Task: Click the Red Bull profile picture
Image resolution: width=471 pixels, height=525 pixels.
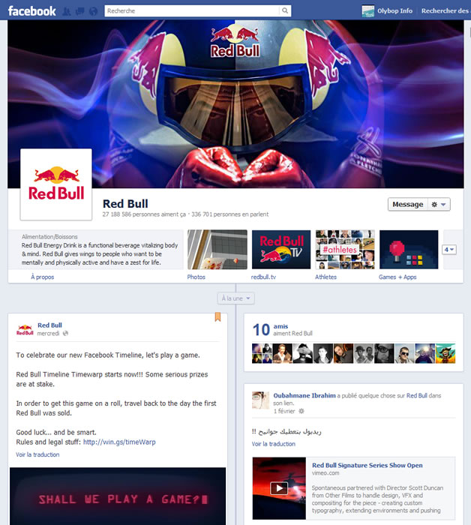Action: pyautogui.click(x=56, y=184)
